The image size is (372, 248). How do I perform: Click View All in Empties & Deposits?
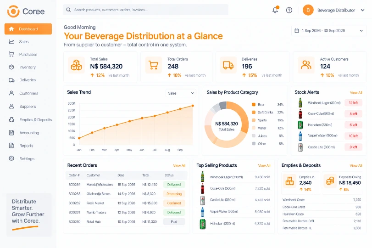point(355,165)
